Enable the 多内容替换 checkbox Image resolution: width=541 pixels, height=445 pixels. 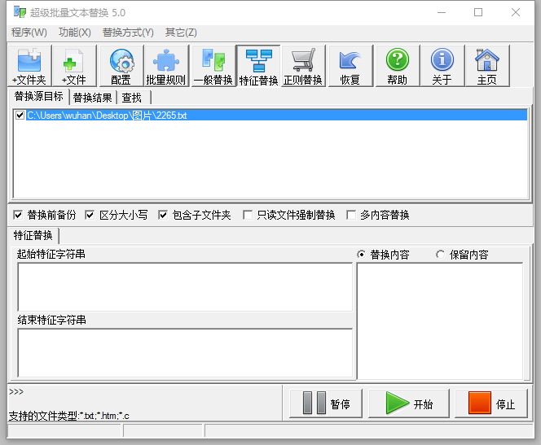(352, 216)
